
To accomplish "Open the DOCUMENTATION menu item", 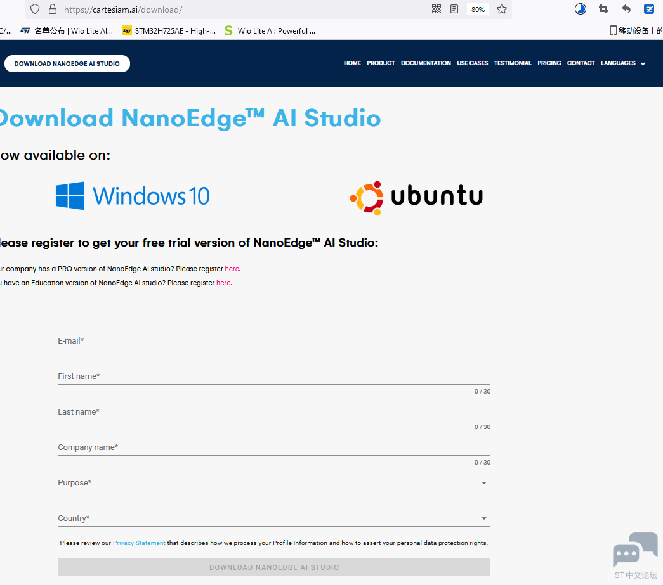I will 426,63.
